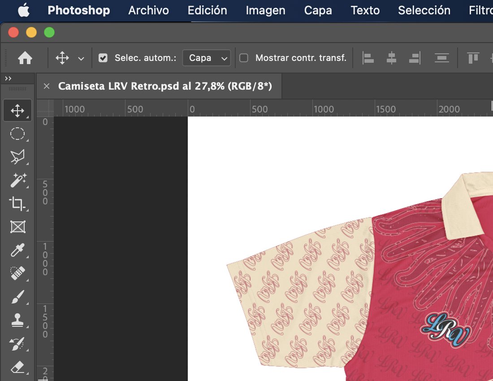Enable Mostrar contr. transf. checkbox
Image resolution: width=493 pixels, height=381 pixels.
(x=244, y=58)
